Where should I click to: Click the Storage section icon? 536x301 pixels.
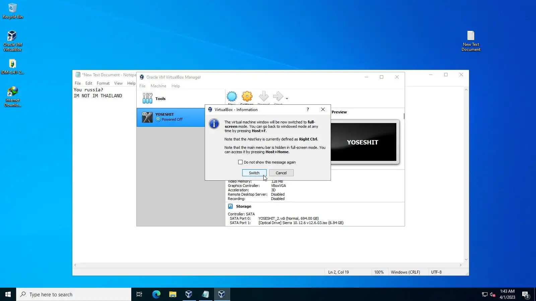[x=230, y=206]
